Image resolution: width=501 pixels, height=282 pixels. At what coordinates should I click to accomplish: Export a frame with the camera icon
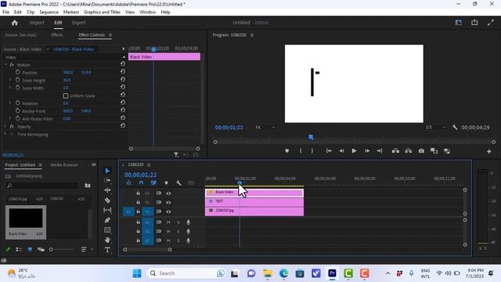coord(421,151)
